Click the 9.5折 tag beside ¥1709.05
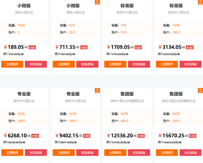The width and height of the screenshot is (203, 163). click(x=138, y=48)
